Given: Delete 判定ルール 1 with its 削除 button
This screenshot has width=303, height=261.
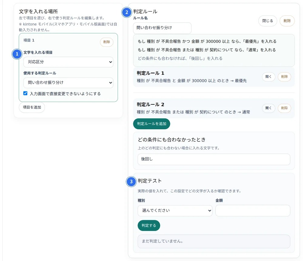Looking at the screenshot, I should tap(284, 77).
